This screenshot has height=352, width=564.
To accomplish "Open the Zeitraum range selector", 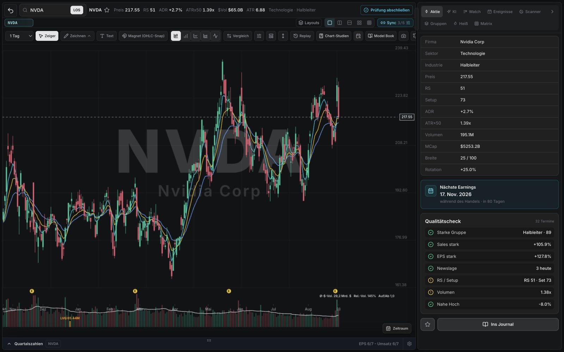I will coord(397,328).
